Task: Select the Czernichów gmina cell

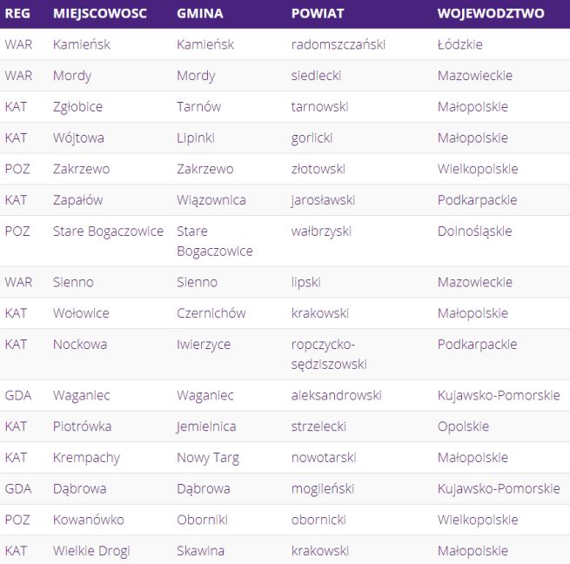Action: (x=211, y=313)
